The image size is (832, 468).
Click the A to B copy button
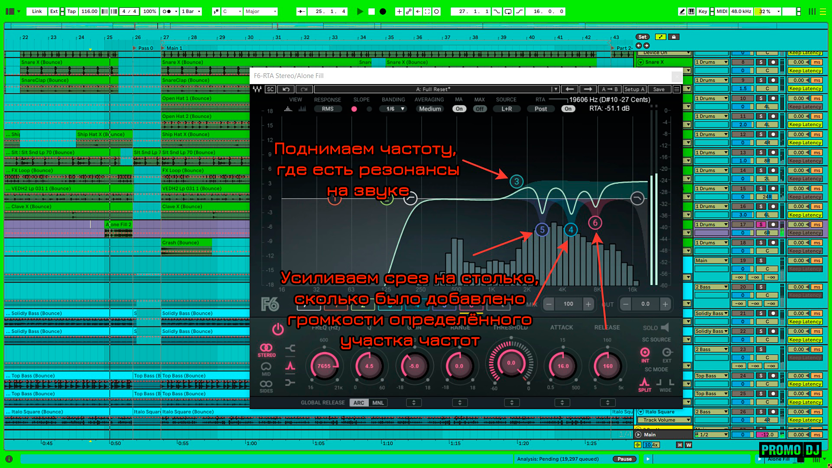[x=609, y=89]
